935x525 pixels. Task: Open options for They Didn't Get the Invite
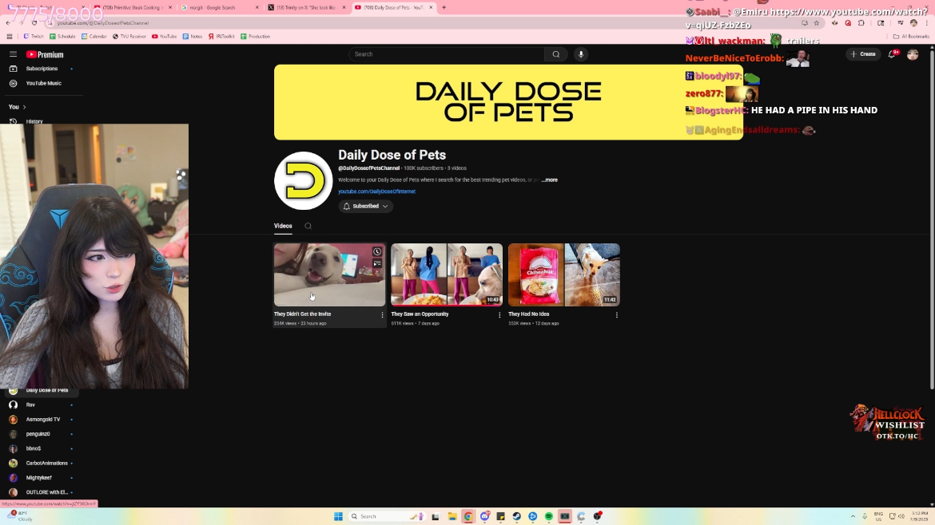coord(382,315)
